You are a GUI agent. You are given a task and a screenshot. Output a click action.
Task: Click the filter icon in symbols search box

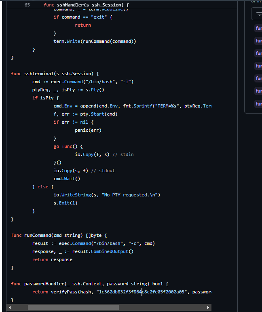[259, 14]
